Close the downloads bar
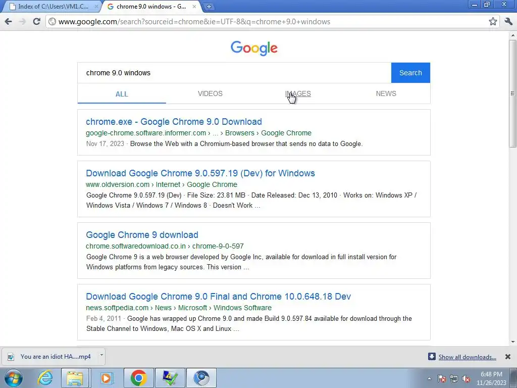This screenshot has width=517, height=388. pos(508,357)
